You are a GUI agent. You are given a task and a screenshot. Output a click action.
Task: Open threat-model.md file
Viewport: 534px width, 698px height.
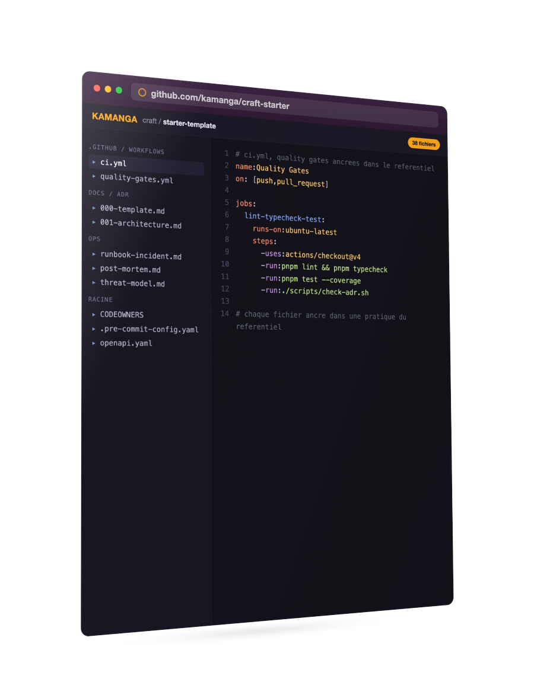tap(132, 283)
